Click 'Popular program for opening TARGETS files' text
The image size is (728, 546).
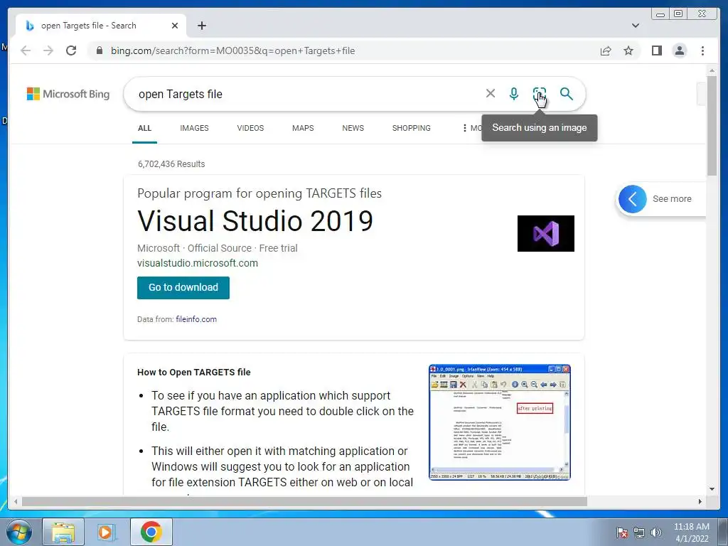tap(259, 193)
